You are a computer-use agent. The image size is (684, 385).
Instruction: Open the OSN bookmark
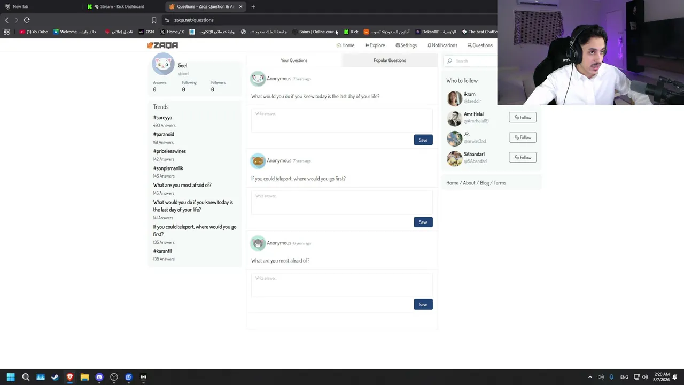click(146, 32)
